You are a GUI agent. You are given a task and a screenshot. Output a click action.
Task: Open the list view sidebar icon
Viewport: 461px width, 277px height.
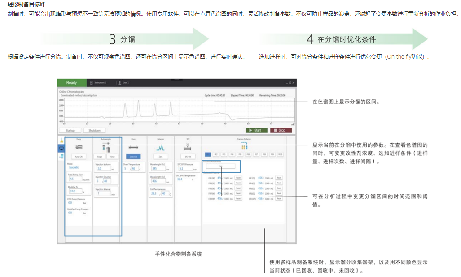(x=61, y=157)
